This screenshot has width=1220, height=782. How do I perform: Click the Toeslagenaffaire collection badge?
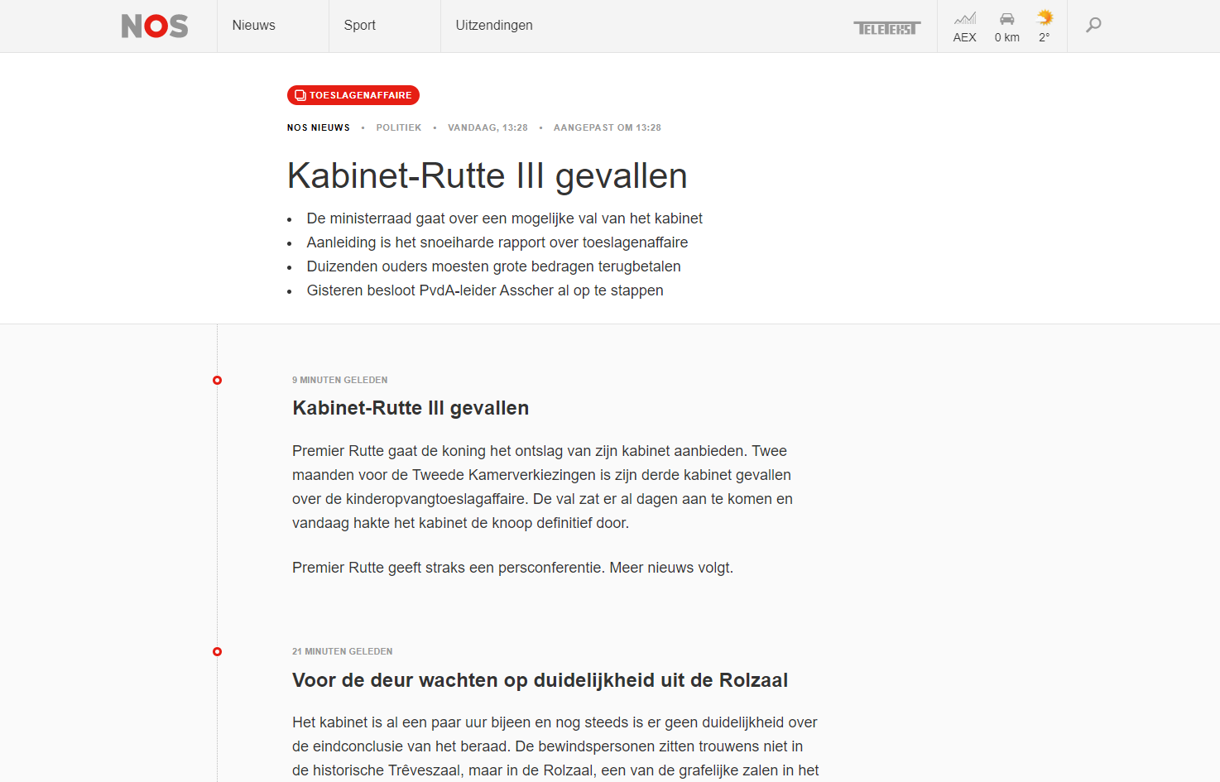click(x=353, y=95)
